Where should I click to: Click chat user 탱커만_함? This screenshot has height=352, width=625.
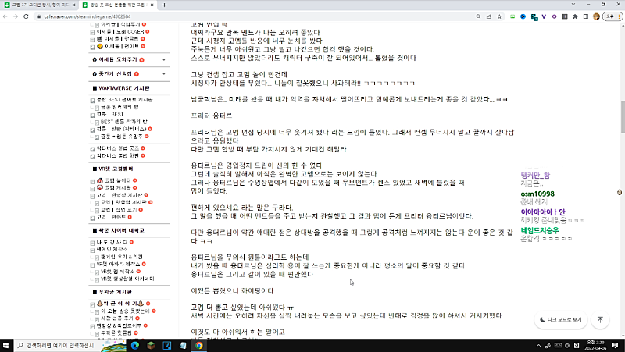point(535,175)
